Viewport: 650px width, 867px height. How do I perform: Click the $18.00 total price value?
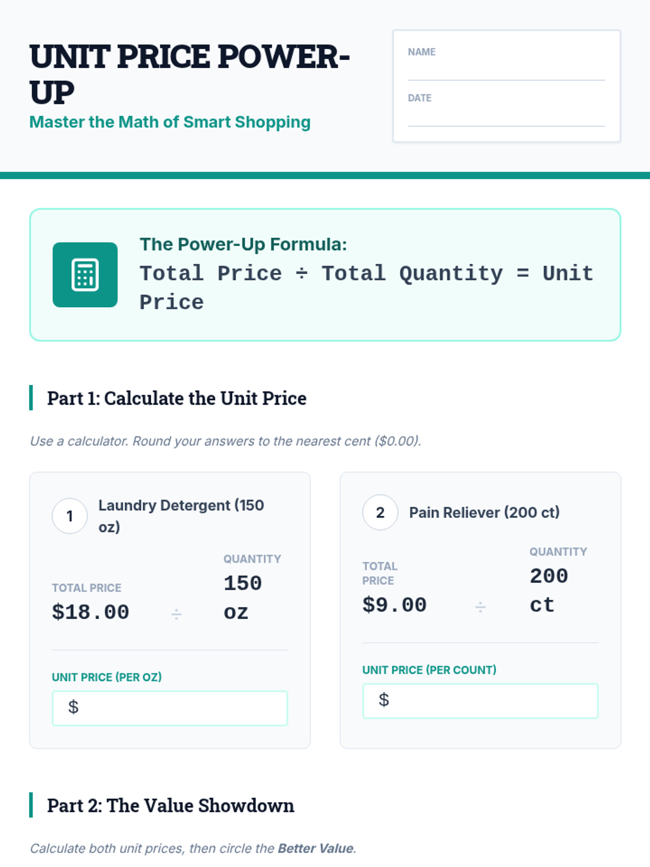90,612
